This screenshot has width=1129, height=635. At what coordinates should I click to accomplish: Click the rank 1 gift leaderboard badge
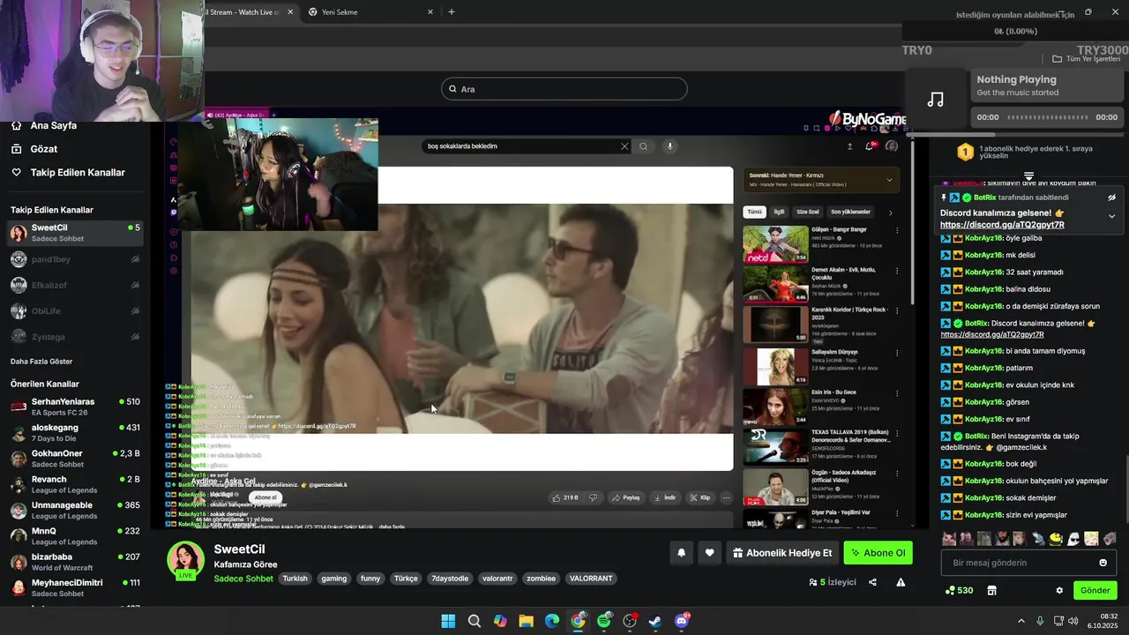click(x=965, y=152)
